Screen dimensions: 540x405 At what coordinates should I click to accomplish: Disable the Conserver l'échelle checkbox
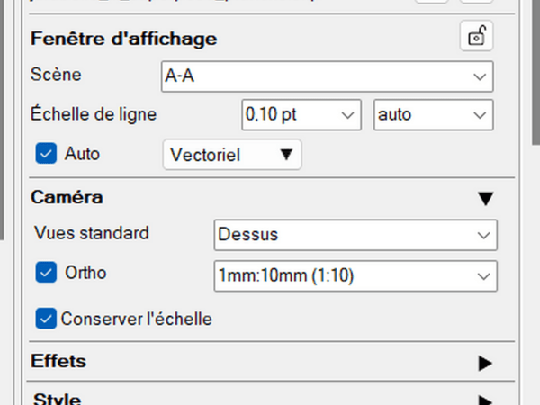46,318
